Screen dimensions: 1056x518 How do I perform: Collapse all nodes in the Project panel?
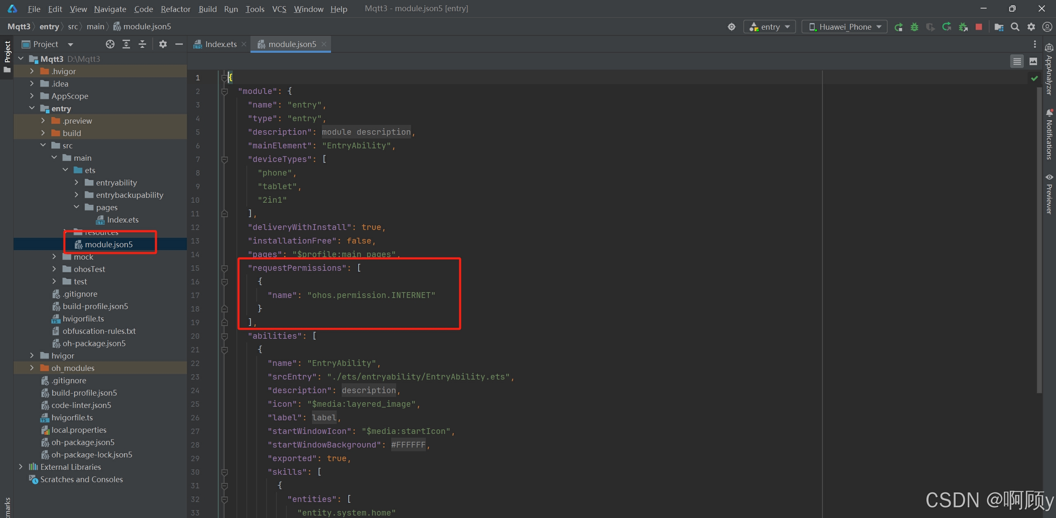(x=142, y=44)
